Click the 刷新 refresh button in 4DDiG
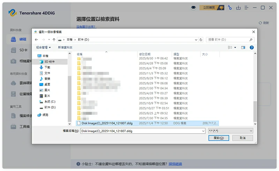The image size is (279, 171). click(264, 23)
